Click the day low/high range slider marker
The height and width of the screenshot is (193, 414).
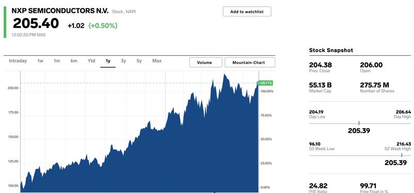click(x=359, y=123)
